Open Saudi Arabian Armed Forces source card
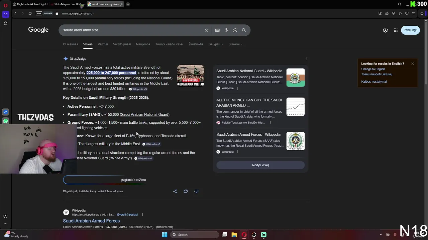Screen dimensions: 428x240 tap(260, 143)
